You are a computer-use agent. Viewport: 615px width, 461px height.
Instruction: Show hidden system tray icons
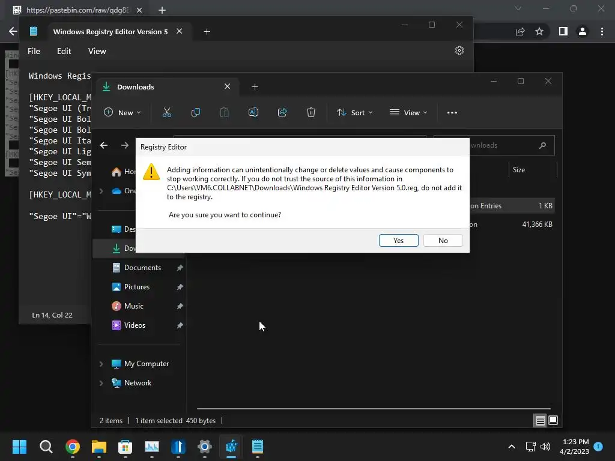512,447
